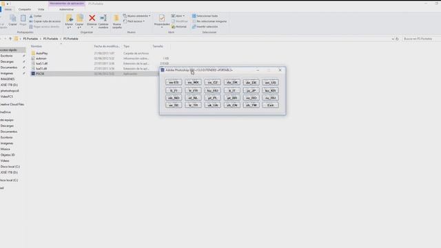Click the Propiedades checkmark icon
The height and width of the screenshot is (248, 441).
click(162, 19)
